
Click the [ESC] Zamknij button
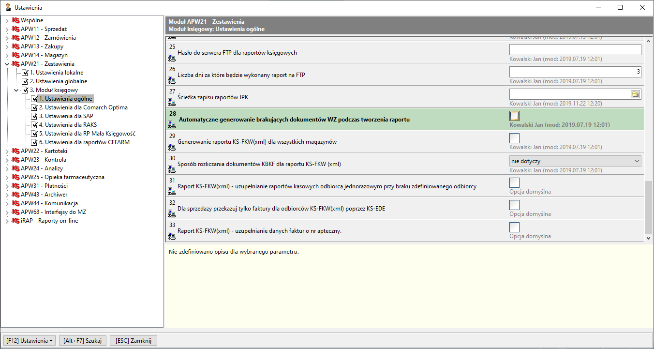(x=134, y=341)
